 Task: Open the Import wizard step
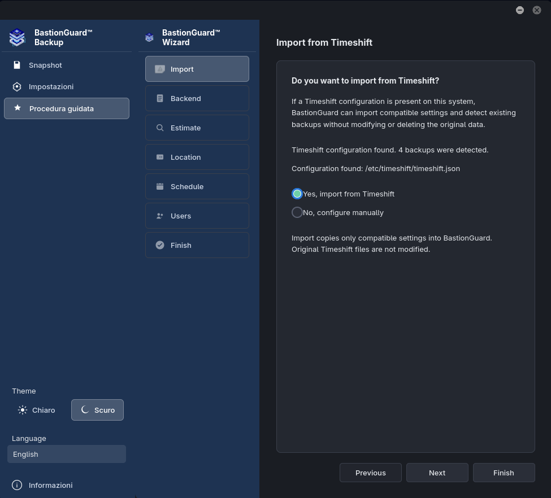point(197,69)
